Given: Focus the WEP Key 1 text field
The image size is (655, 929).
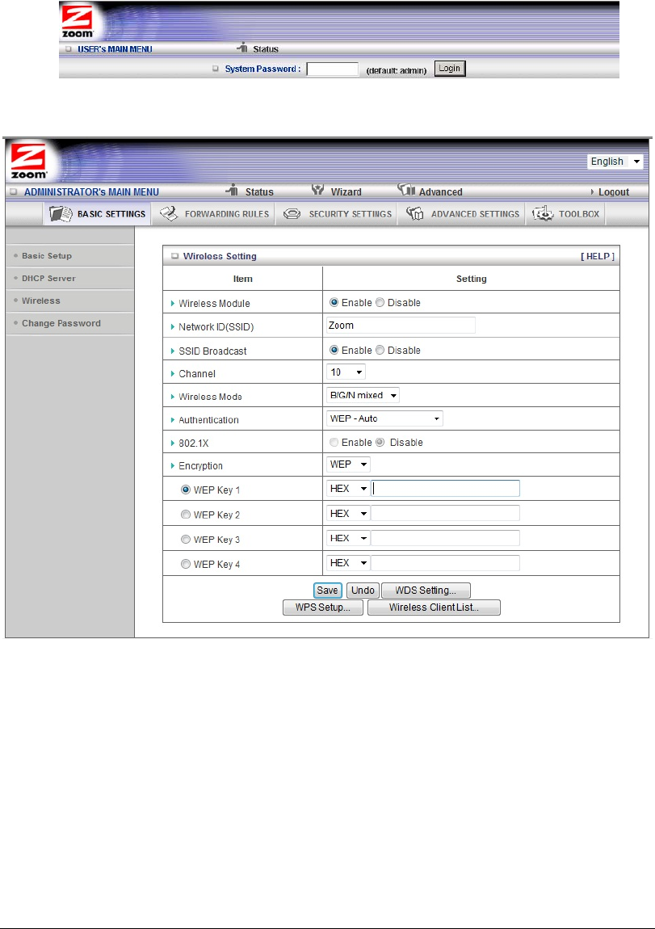Looking at the screenshot, I should pyautogui.click(x=445, y=489).
